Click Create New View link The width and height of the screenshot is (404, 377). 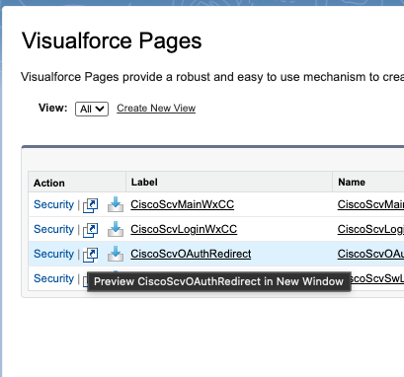click(156, 109)
